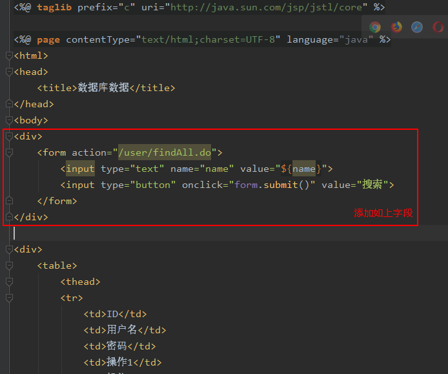Click the title text 数据库数据

tap(103, 88)
